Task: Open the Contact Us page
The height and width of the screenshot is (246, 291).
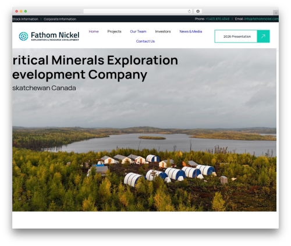Action: 145,41
